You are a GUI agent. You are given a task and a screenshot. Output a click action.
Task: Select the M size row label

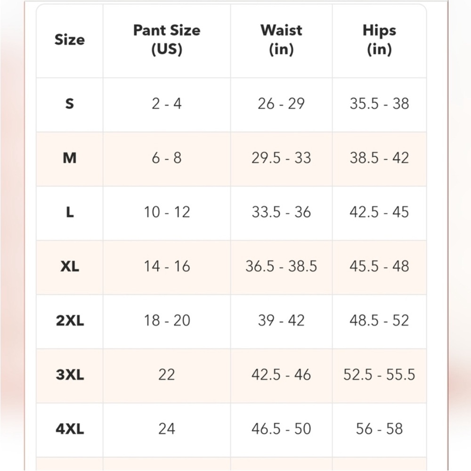tap(69, 158)
